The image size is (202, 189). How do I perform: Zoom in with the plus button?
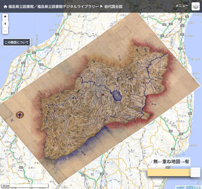click(x=5, y=17)
